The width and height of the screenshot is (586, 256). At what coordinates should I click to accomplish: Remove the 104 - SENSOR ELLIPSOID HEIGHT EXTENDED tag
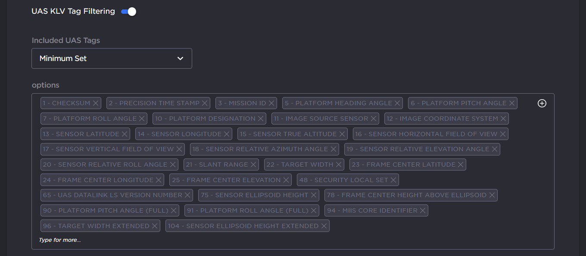(324, 226)
